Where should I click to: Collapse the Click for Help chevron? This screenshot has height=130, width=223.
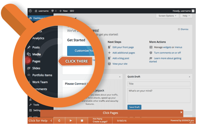(x=51, y=120)
